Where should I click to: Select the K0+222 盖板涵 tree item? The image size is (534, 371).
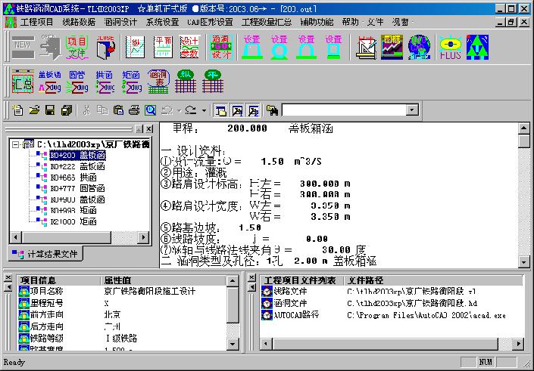click(x=78, y=166)
